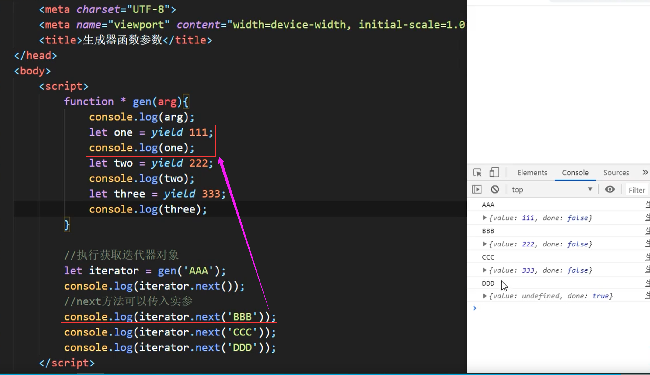Show the console sidebar panel
The height and width of the screenshot is (375, 650).
pos(477,189)
